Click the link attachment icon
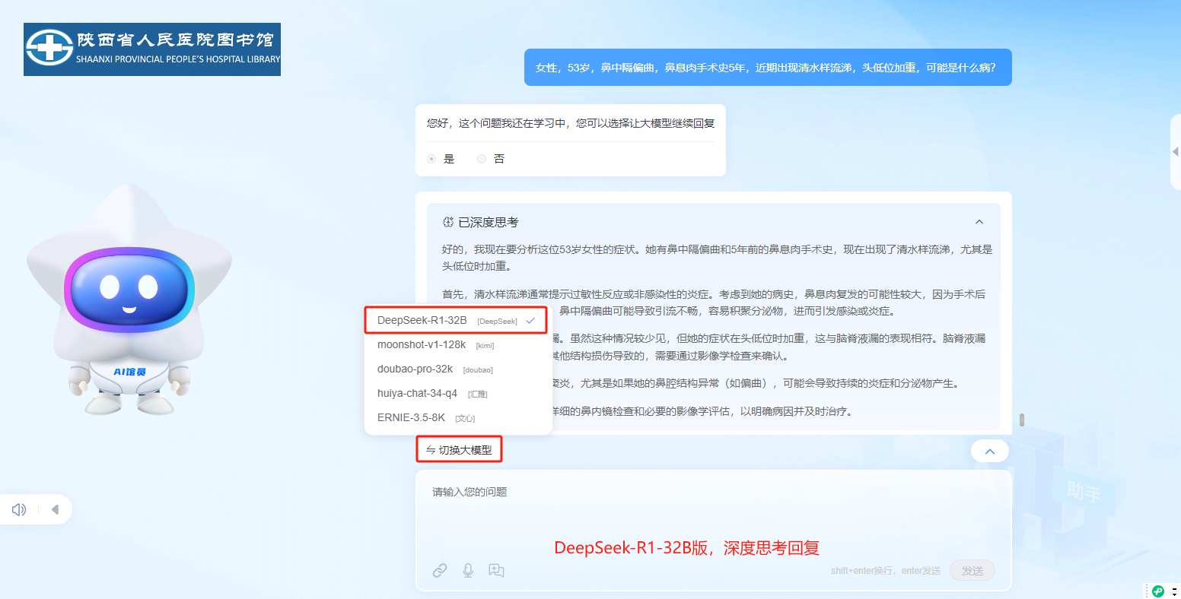 tap(440, 570)
